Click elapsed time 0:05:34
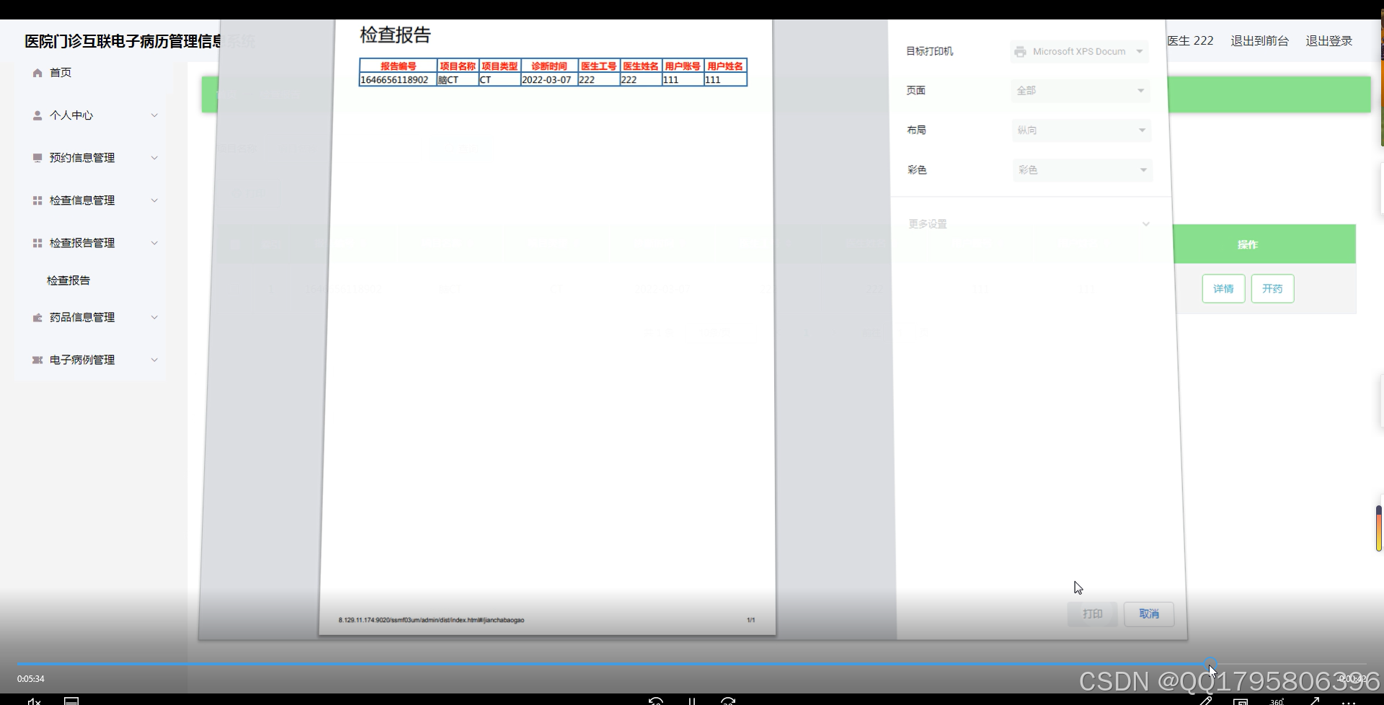The height and width of the screenshot is (705, 1384). tap(31, 679)
